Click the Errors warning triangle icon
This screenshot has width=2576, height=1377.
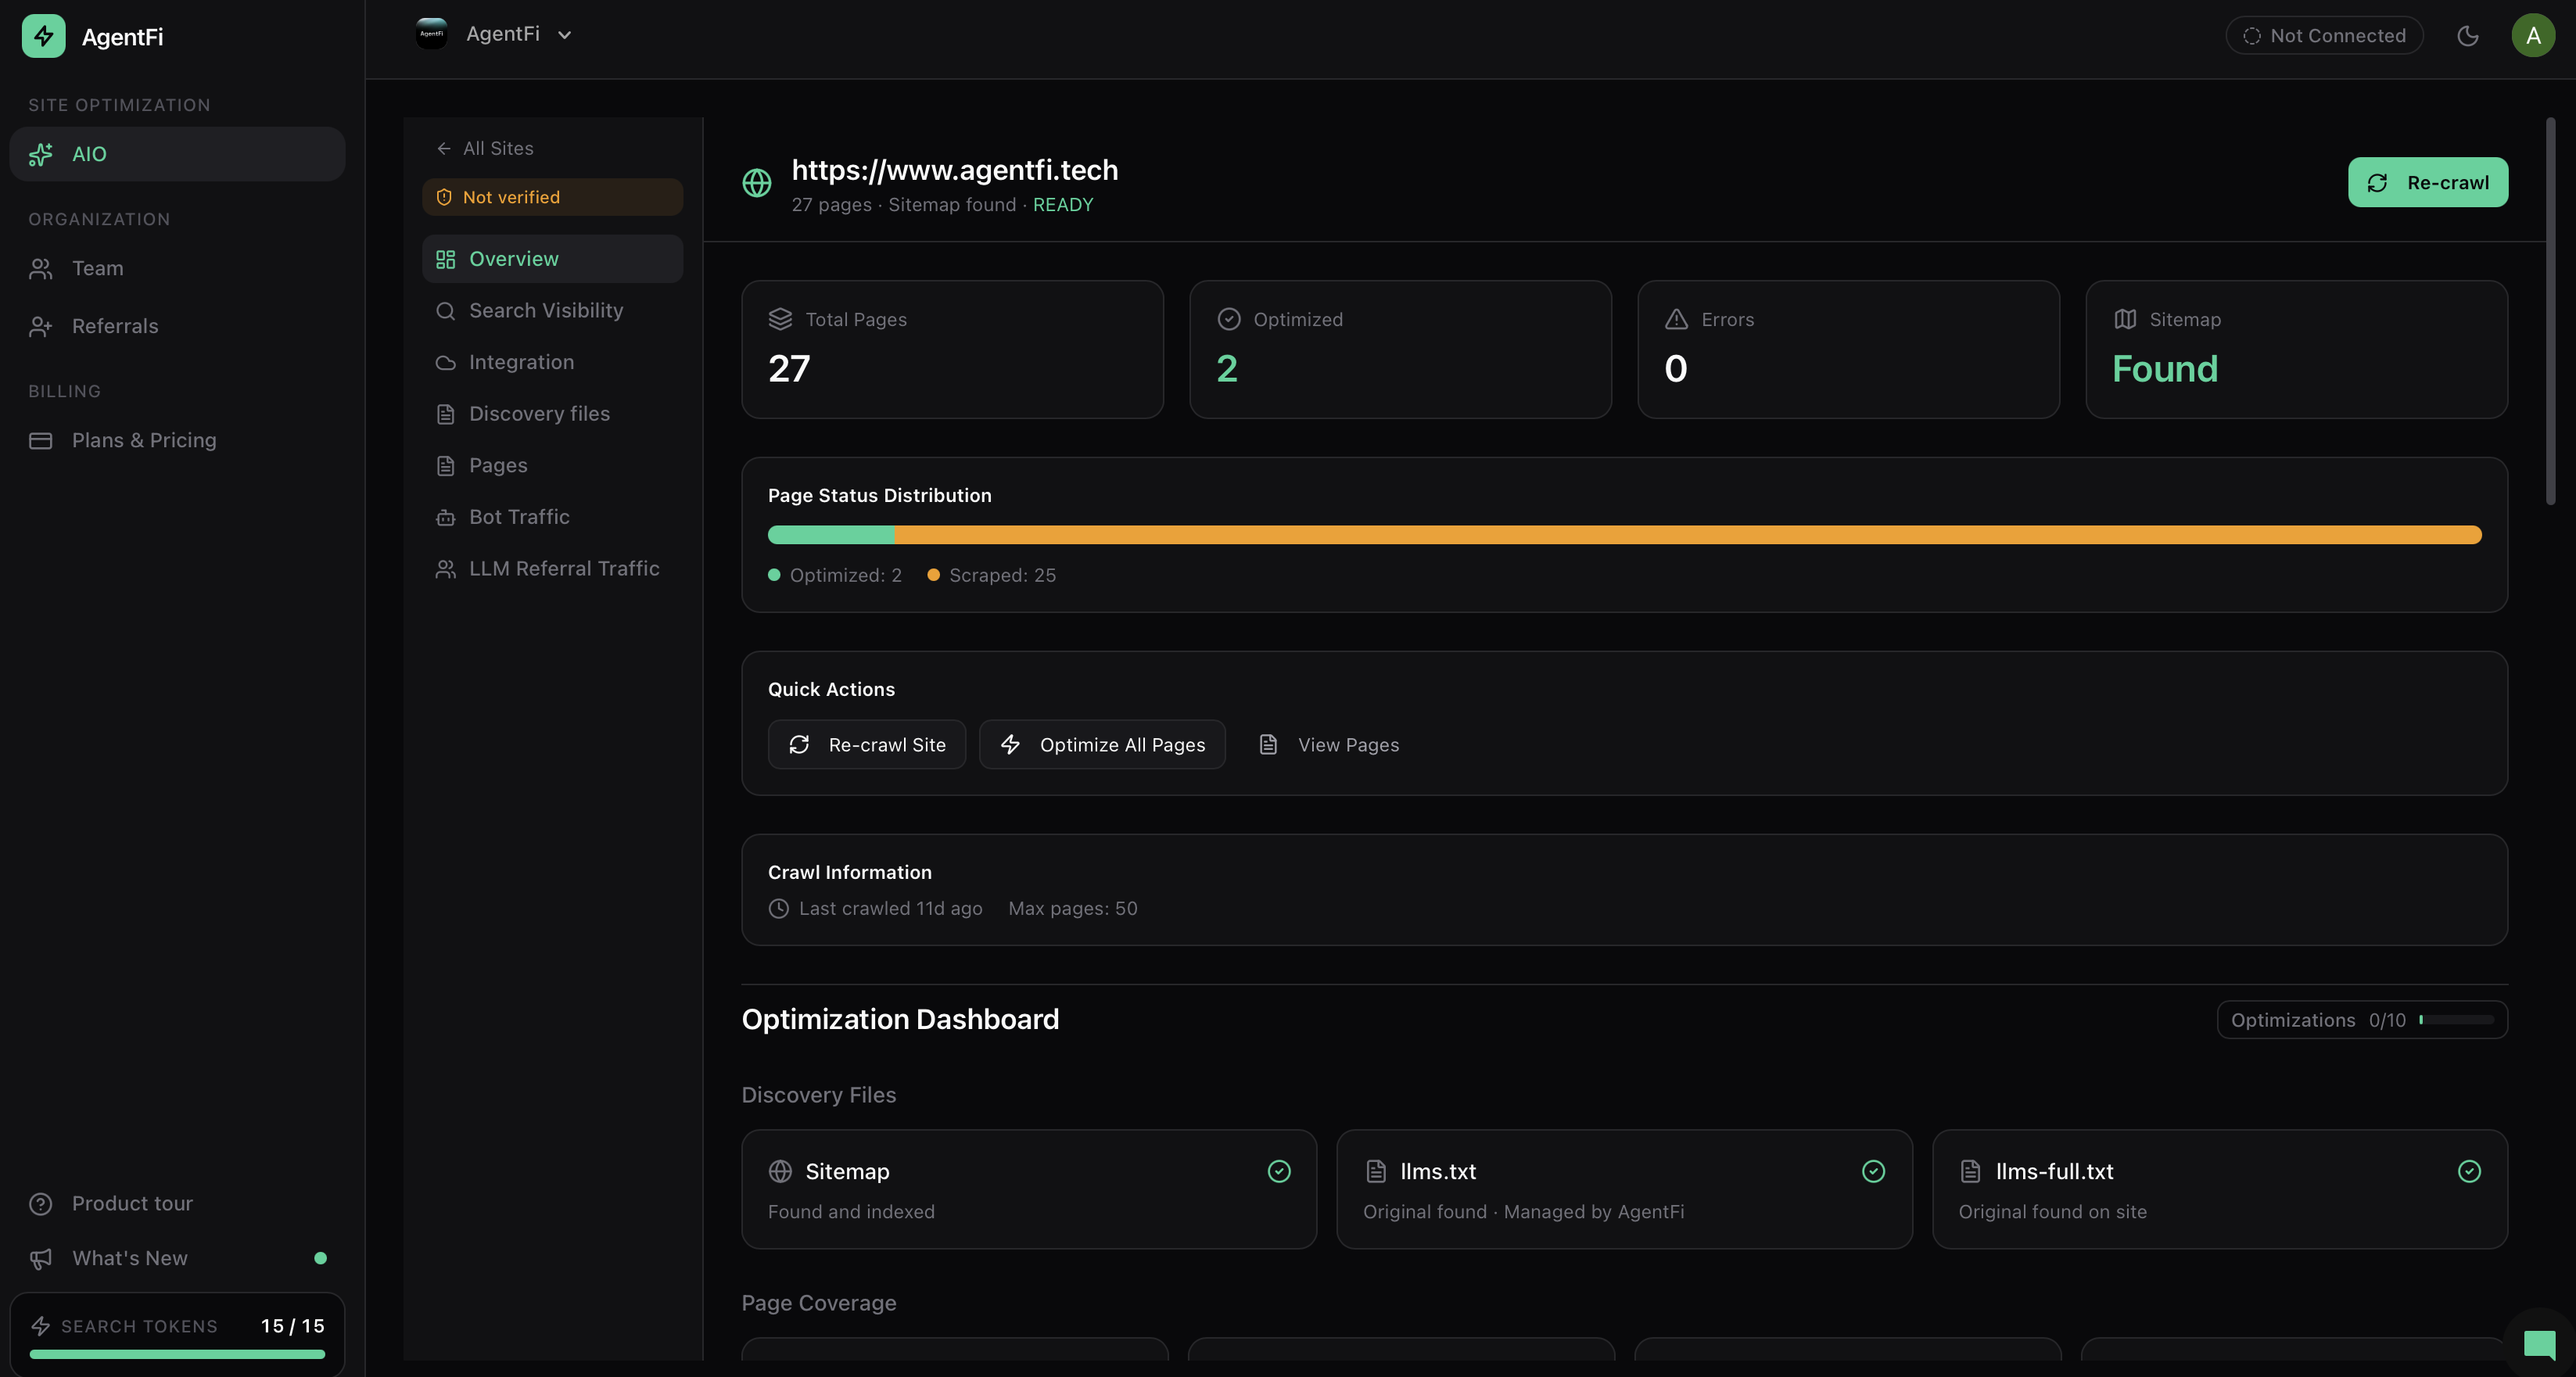tap(1677, 319)
